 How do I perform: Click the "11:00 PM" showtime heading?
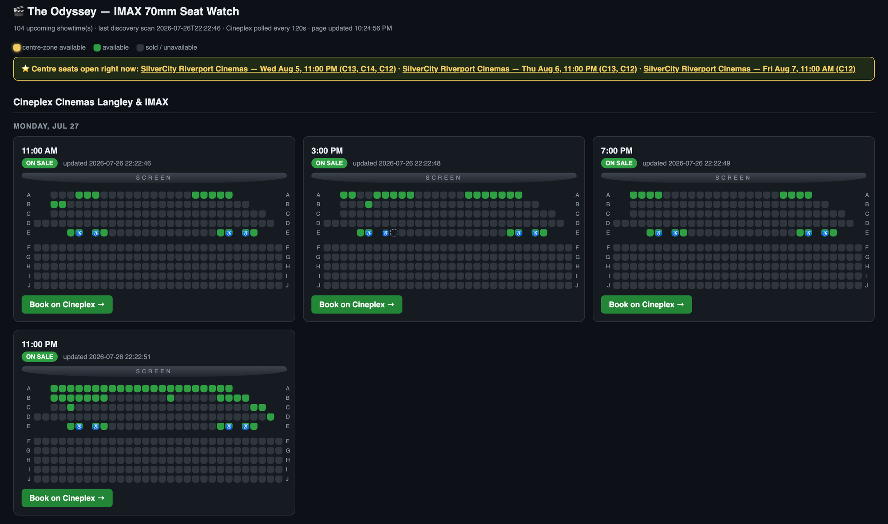pos(40,344)
